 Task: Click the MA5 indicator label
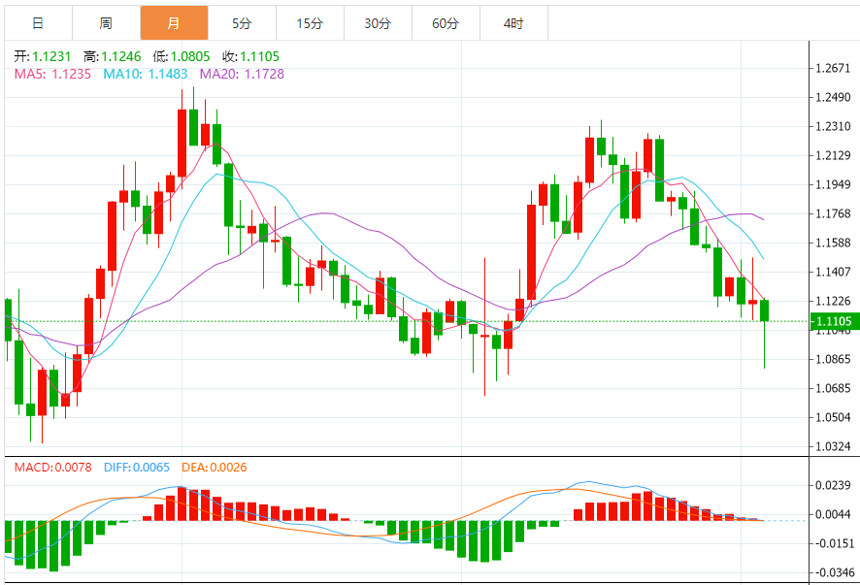pyautogui.click(x=53, y=74)
